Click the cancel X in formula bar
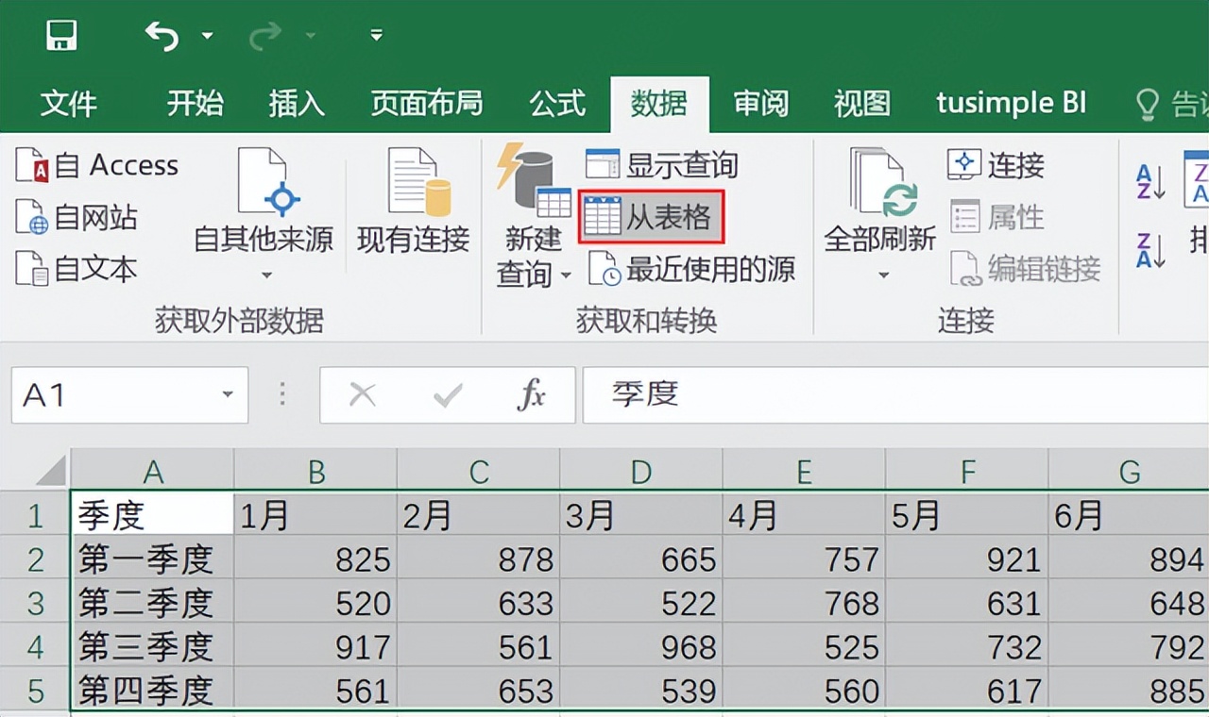1209x717 pixels. (x=363, y=394)
